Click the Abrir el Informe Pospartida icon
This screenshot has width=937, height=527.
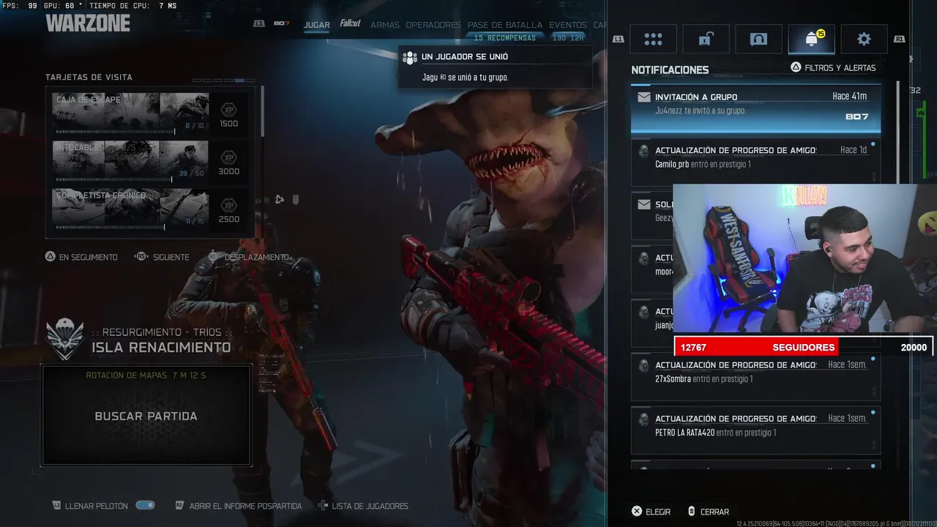[x=179, y=506]
